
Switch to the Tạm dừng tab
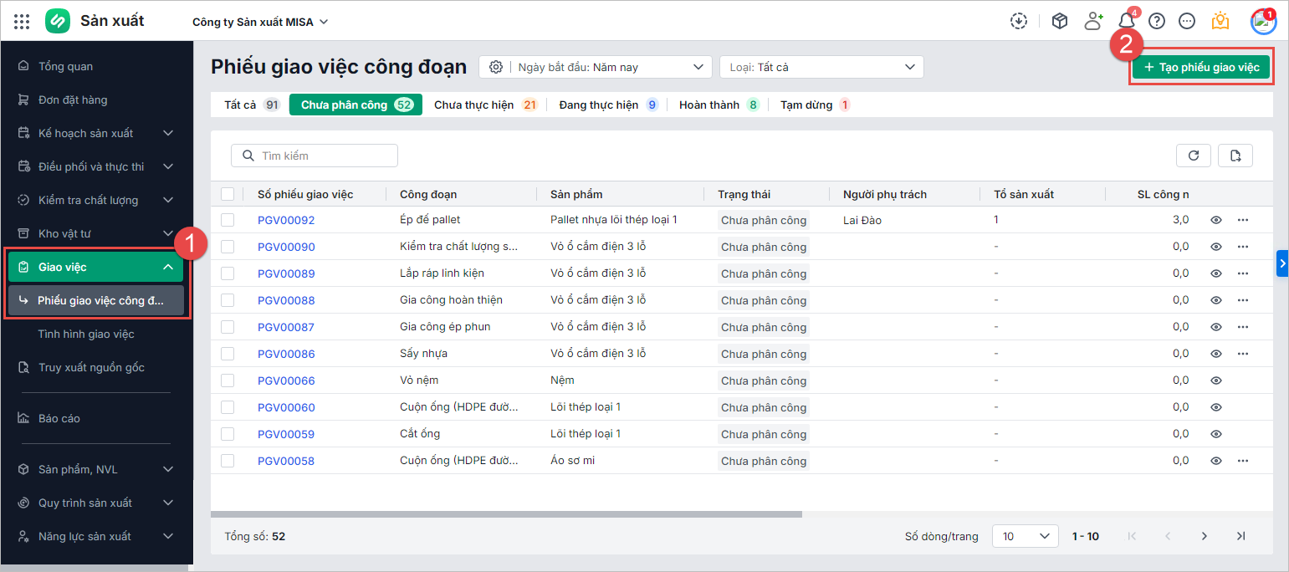click(x=815, y=105)
